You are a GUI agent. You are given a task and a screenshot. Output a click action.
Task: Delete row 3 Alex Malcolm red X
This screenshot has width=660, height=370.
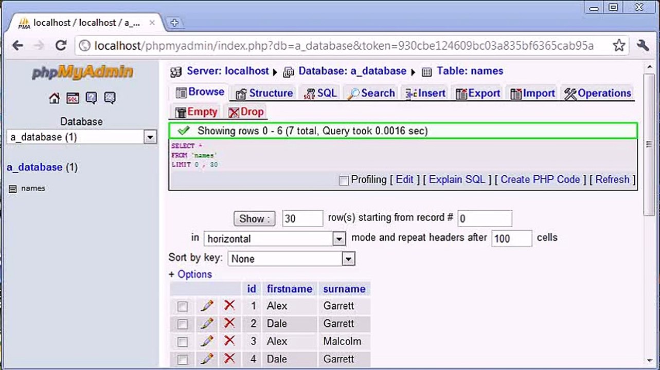point(229,341)
